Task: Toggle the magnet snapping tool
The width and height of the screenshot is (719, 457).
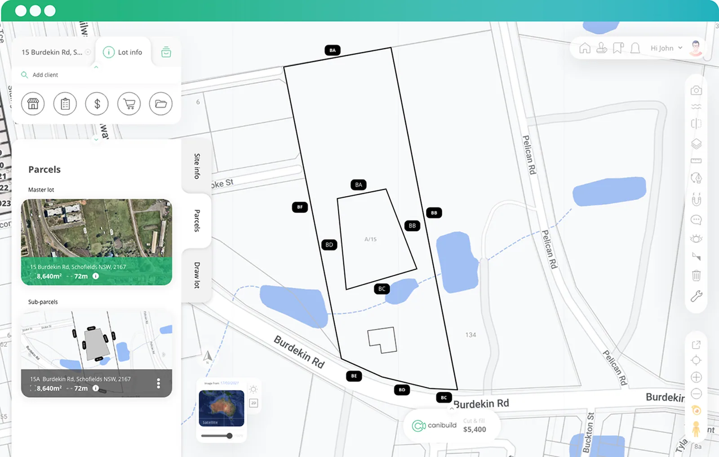Action: (x=696, y=199)
